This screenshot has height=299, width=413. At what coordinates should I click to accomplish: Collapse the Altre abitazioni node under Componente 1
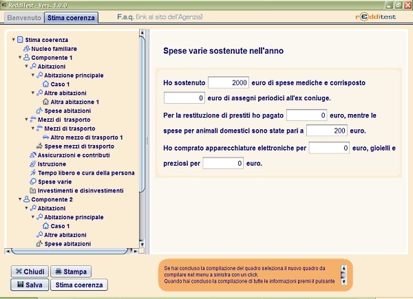tap(33, 93)
